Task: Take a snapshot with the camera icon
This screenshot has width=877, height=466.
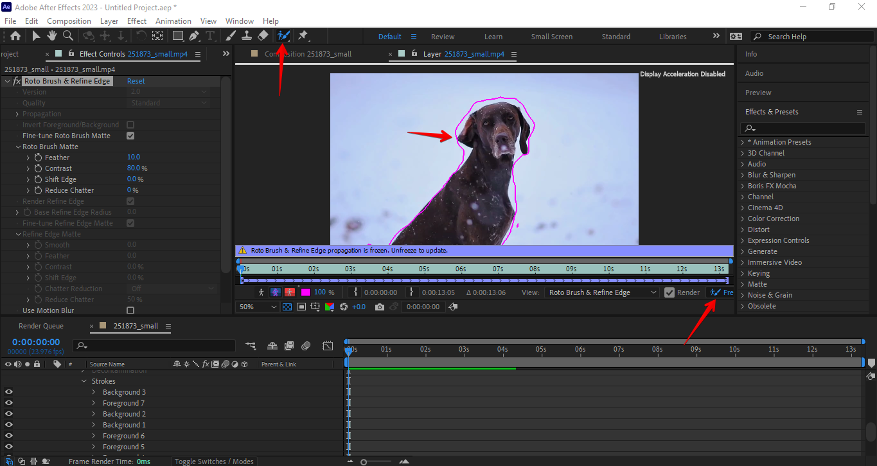Action: [x=379, y=307]
